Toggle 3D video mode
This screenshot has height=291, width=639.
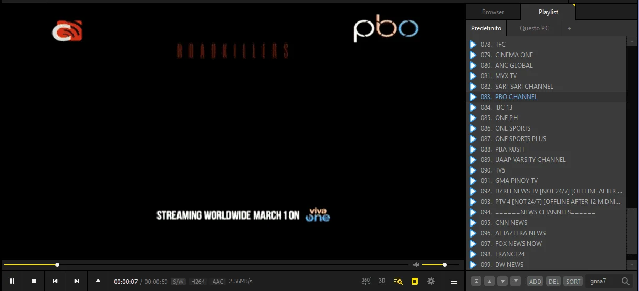pyautogui.click(x=382, y=281)
